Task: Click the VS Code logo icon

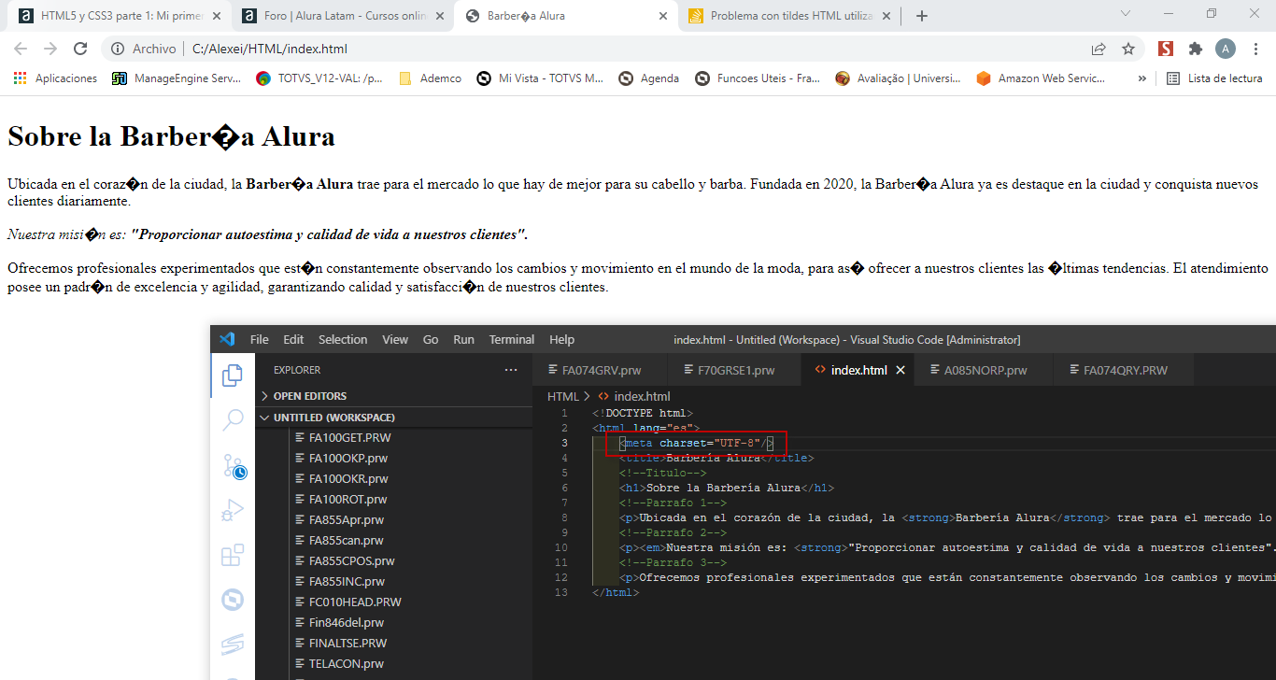Action: (x=227, y=339)
